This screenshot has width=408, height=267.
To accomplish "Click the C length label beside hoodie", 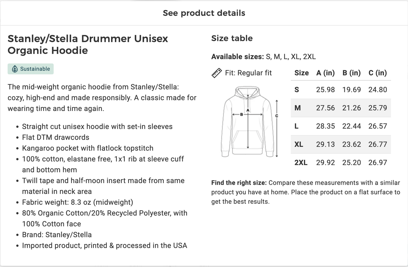I will [x=277, y=116].
